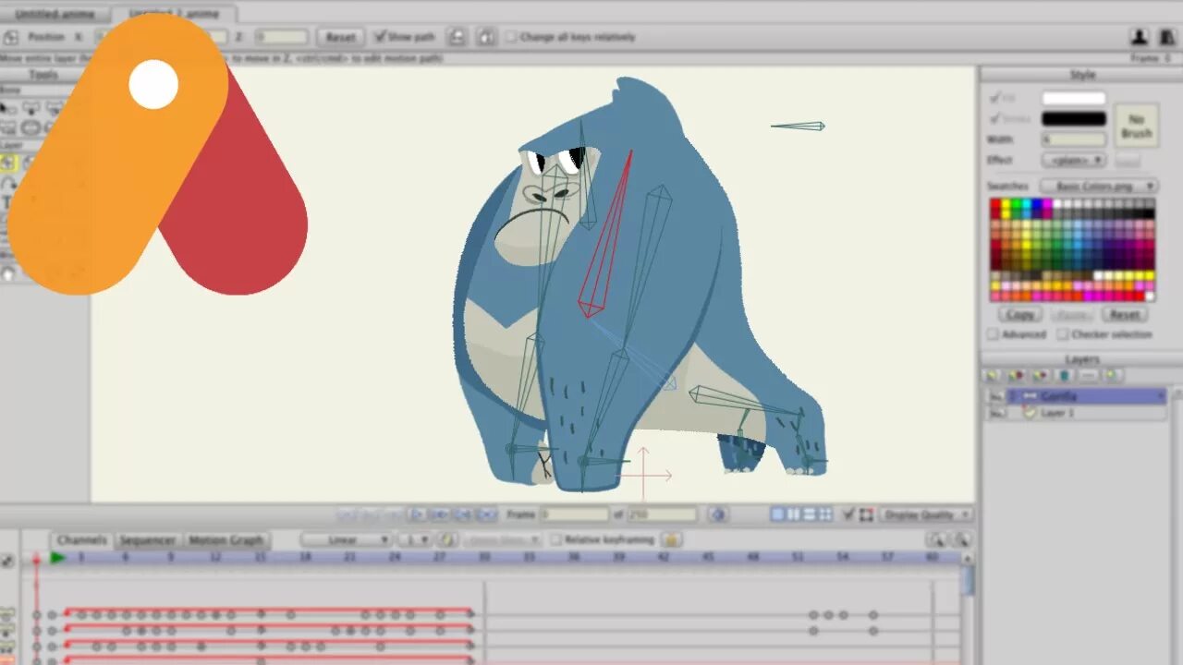Screen dimensions: 1183x665
Task: Switch to side-by-side view layout icon
Action: point(794,514)
